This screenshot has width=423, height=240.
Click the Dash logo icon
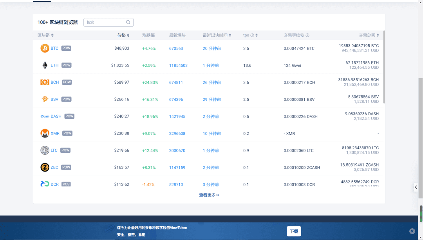pyautogui.click(x=45, y=116)
